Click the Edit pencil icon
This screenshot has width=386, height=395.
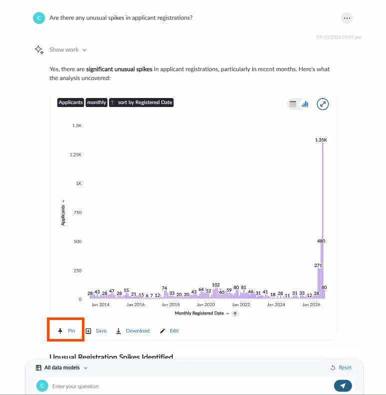[x=163, y=331]
